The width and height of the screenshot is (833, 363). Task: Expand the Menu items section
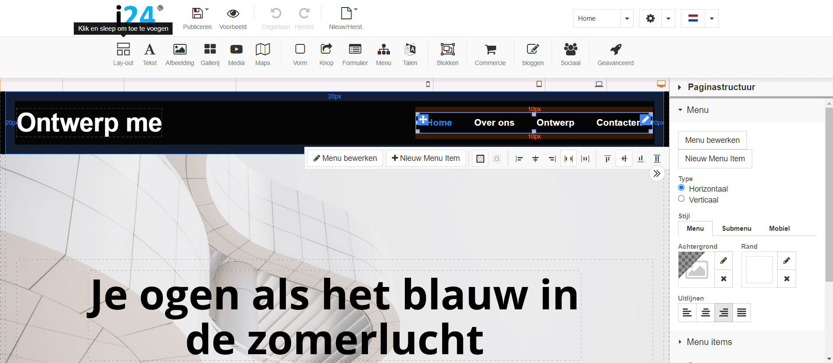(x=709, y=342)
